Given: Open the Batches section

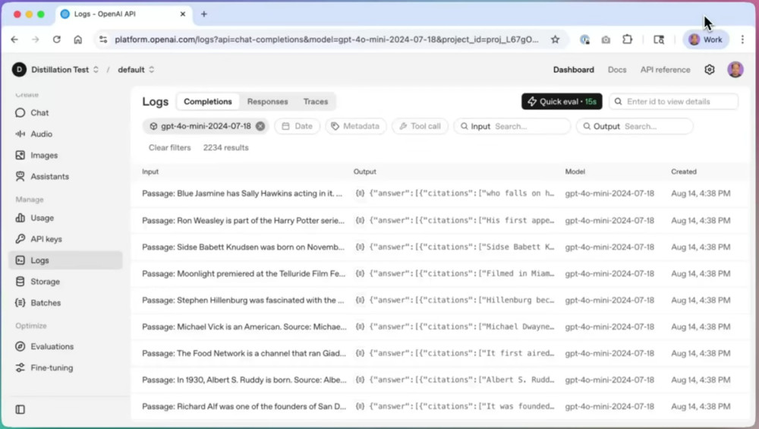Looking at the screenshot, I should click(46, 303).
